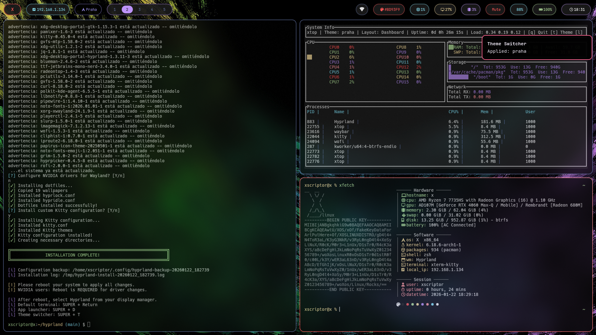Open the #BD93F9 color picker module
Image resolution: width=596 pixels, height=335 pixels.
(389, 9)
